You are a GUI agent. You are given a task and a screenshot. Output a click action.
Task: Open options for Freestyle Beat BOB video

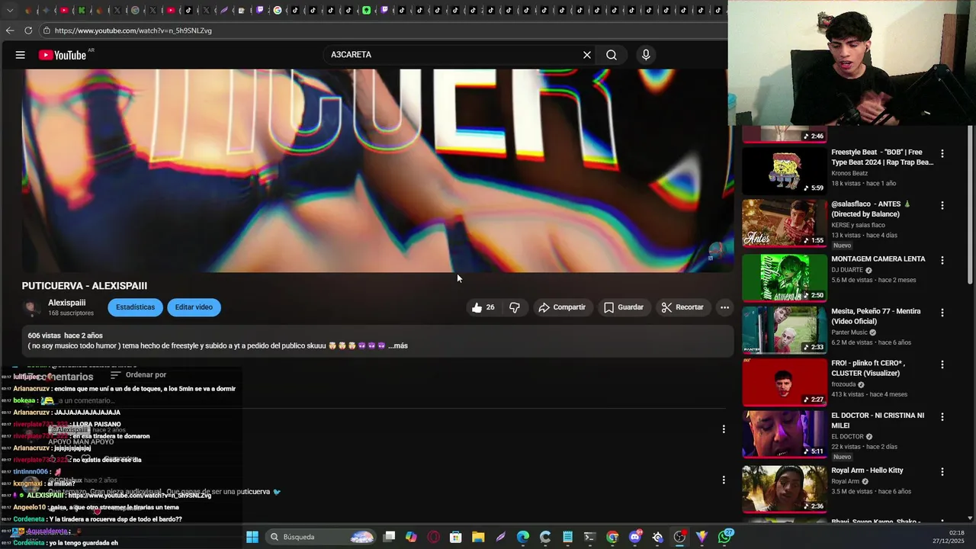point(942,153)
